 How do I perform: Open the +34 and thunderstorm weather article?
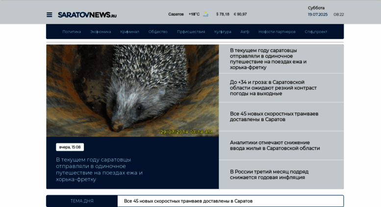pos(273,88)
